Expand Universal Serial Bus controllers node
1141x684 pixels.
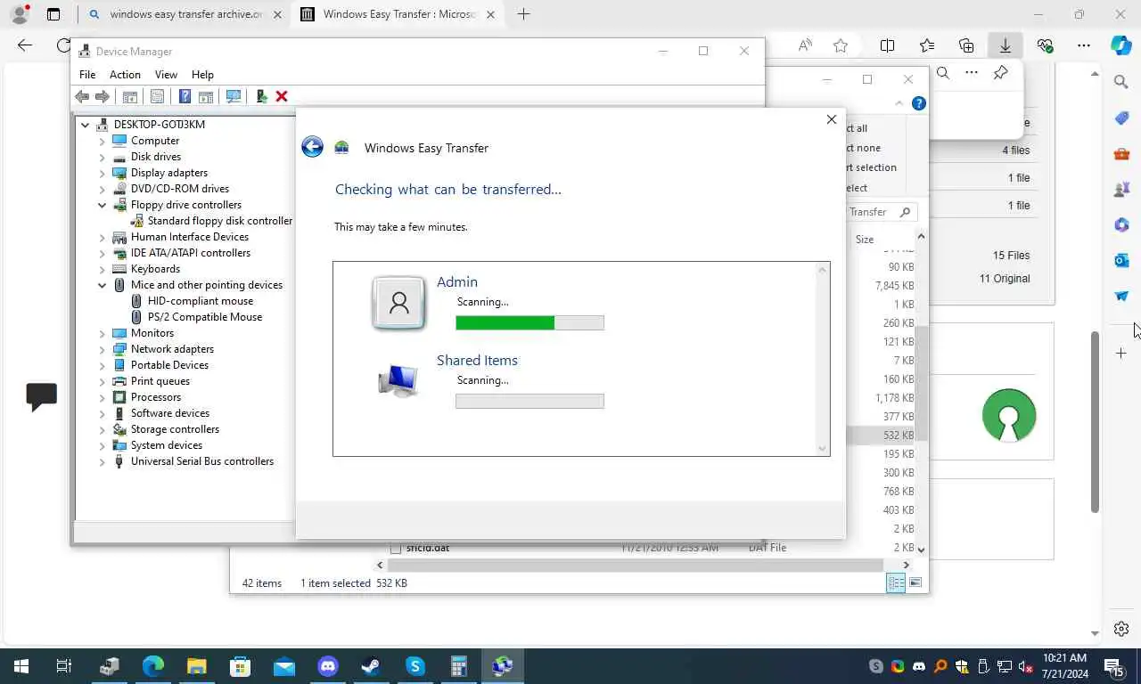(103, 461)
